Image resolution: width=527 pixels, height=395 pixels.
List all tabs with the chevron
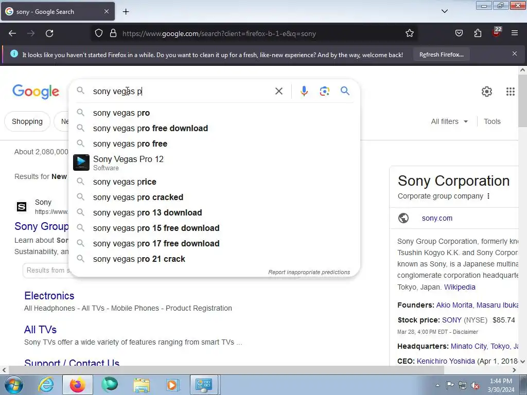445,11
